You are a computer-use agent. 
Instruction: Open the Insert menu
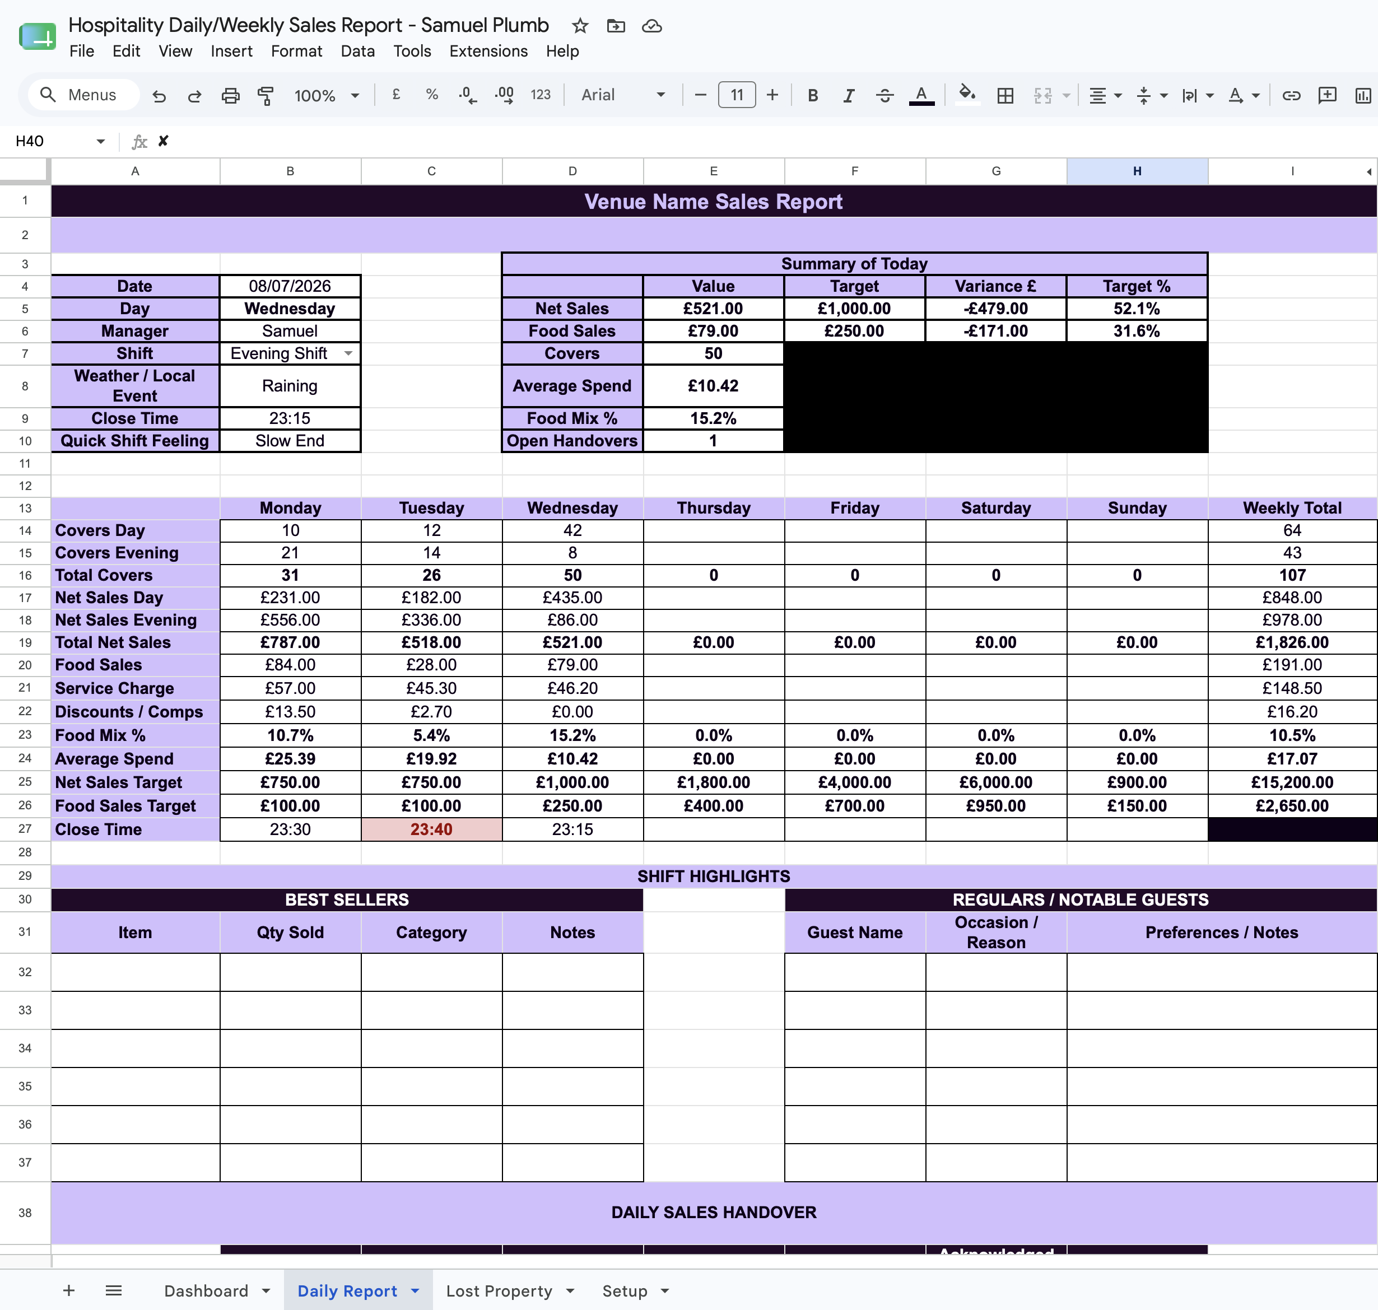pyautogui.click(x=231, y=51)
